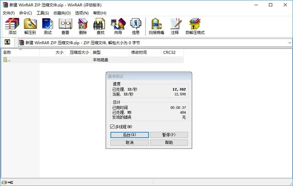The image size is (293, 186).
Task: Sort by the 类型 column header
Action: [110, 53]
